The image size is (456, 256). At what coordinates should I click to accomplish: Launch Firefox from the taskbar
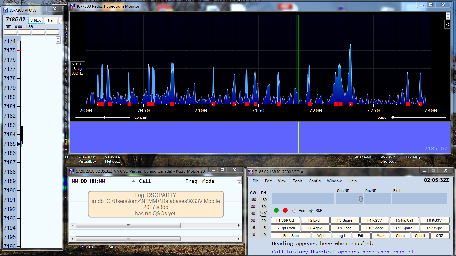point(87,247)
